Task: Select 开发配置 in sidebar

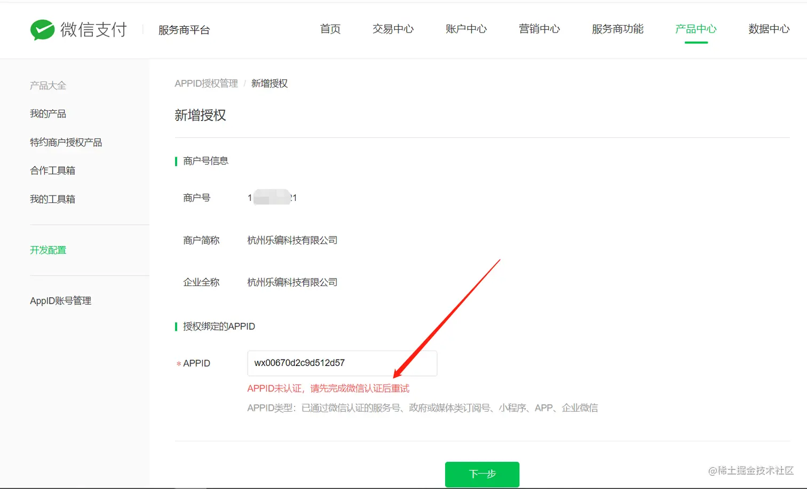Action: click(x=48, y=250)
